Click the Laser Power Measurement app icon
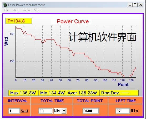The width and height of the screenshot is (146, 119). point(5,5)
